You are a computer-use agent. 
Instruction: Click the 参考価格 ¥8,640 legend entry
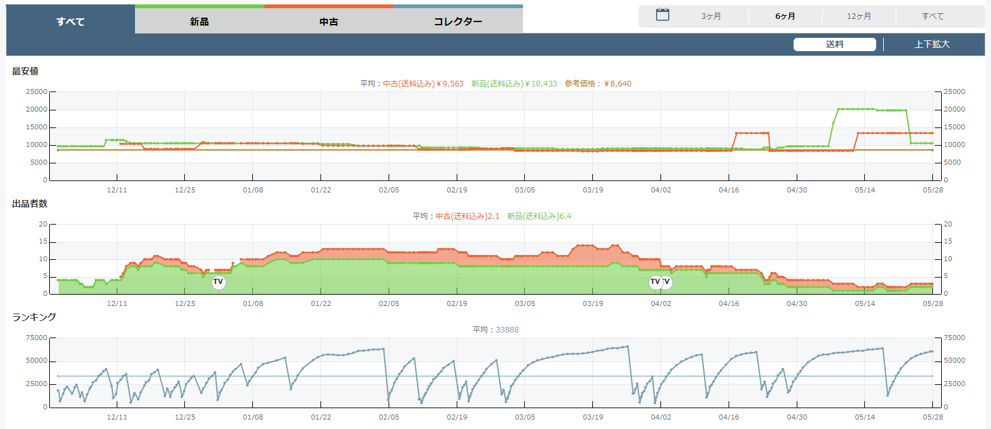pyautogui.click(x=598, y=84)
